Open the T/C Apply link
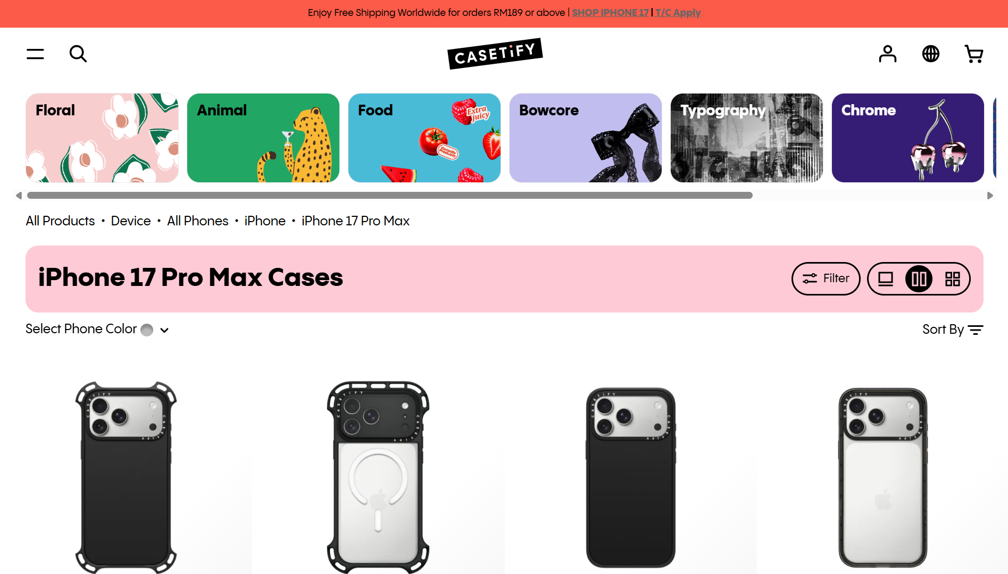This screenshot has width=1008, height=574. click(x=678, y=12)
